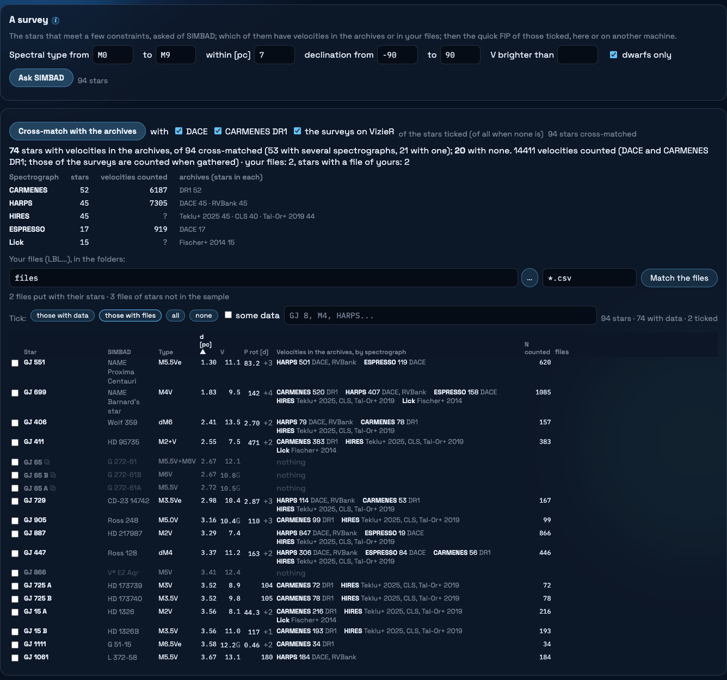Focus the 'GJ 8, M4, HARPS...' filter field
The width and height of the screenshot is (727, 680).
pyautogui.click(x=440, y=316)
